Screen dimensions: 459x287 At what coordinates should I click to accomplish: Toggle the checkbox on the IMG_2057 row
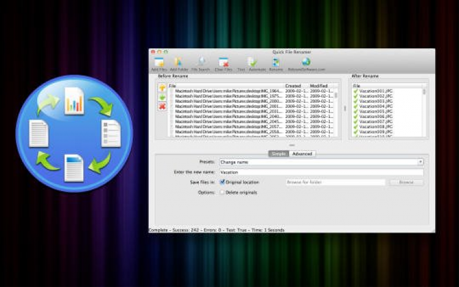[x=172, y=127]
